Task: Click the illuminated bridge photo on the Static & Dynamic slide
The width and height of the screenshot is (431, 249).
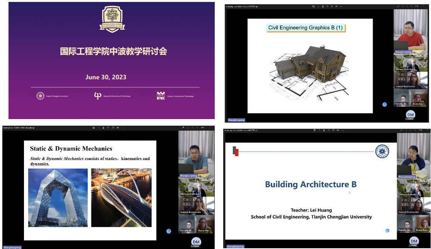Action: (121, 198)
